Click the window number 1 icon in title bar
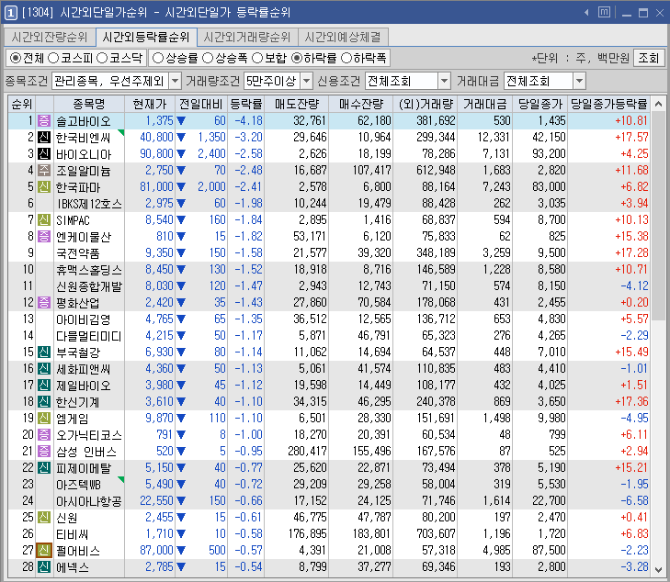The width and height of the screenshot is (670, 582). coord(11,12)
